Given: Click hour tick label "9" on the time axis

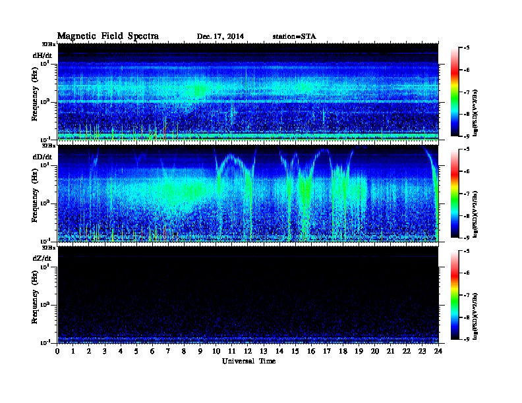Looking at the screenshot, I should point(200,352).
